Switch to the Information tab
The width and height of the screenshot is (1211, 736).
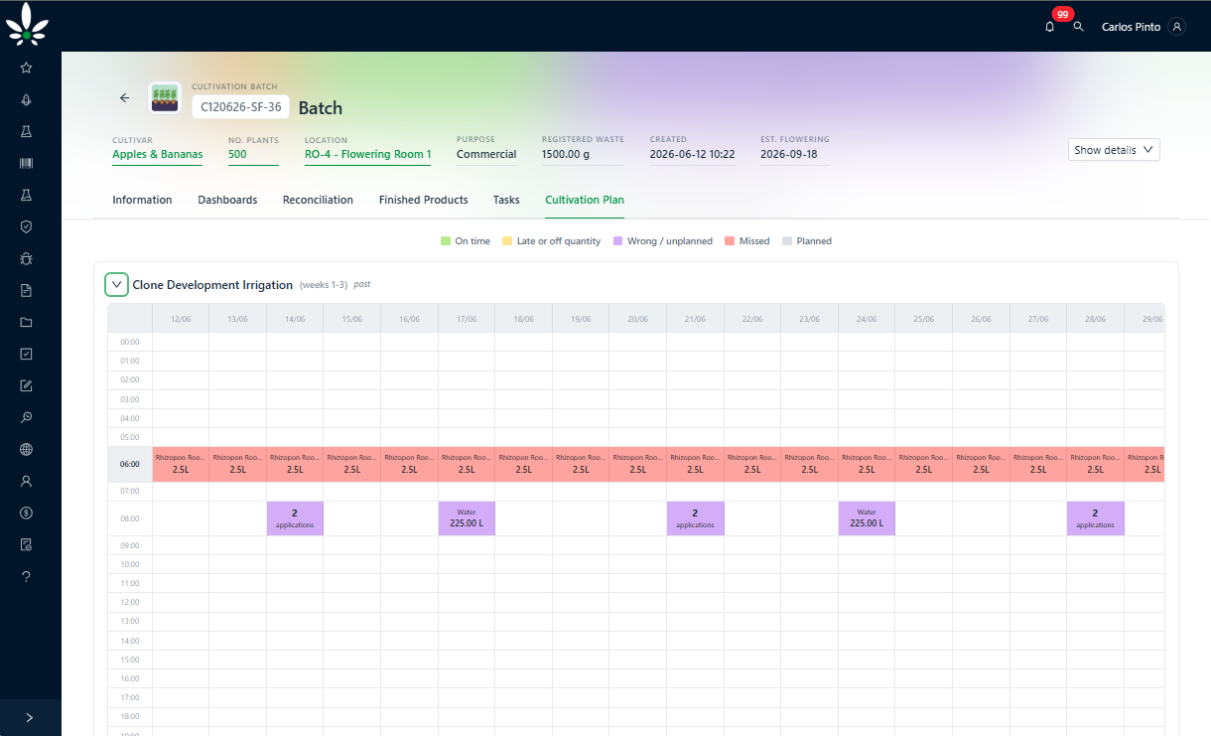point(142,200)
